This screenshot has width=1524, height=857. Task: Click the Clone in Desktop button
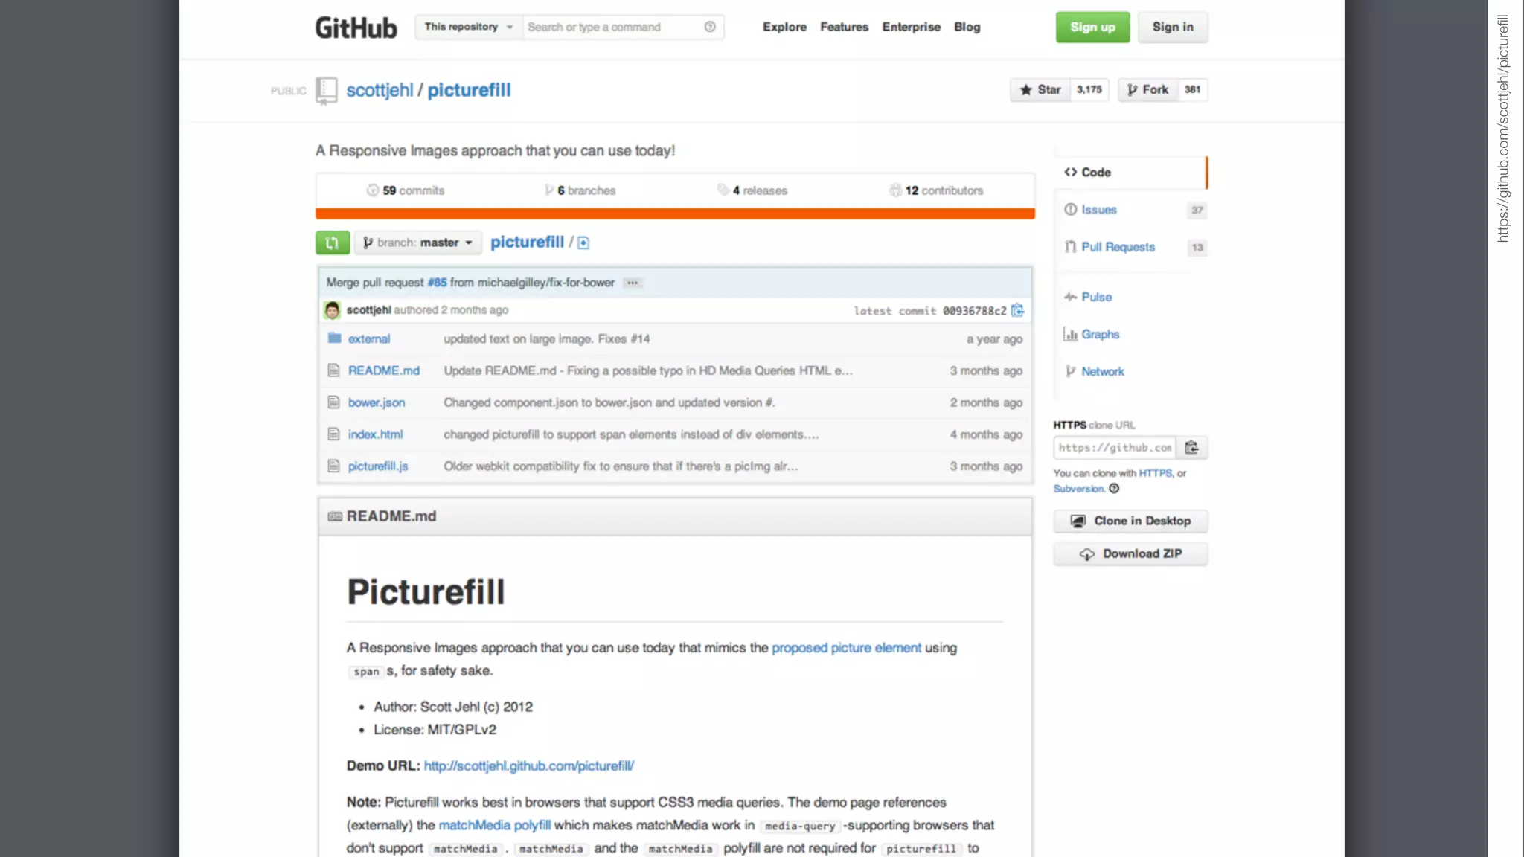[1130, 521]
